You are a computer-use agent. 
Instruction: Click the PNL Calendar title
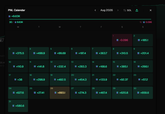[x=16, y=10]
